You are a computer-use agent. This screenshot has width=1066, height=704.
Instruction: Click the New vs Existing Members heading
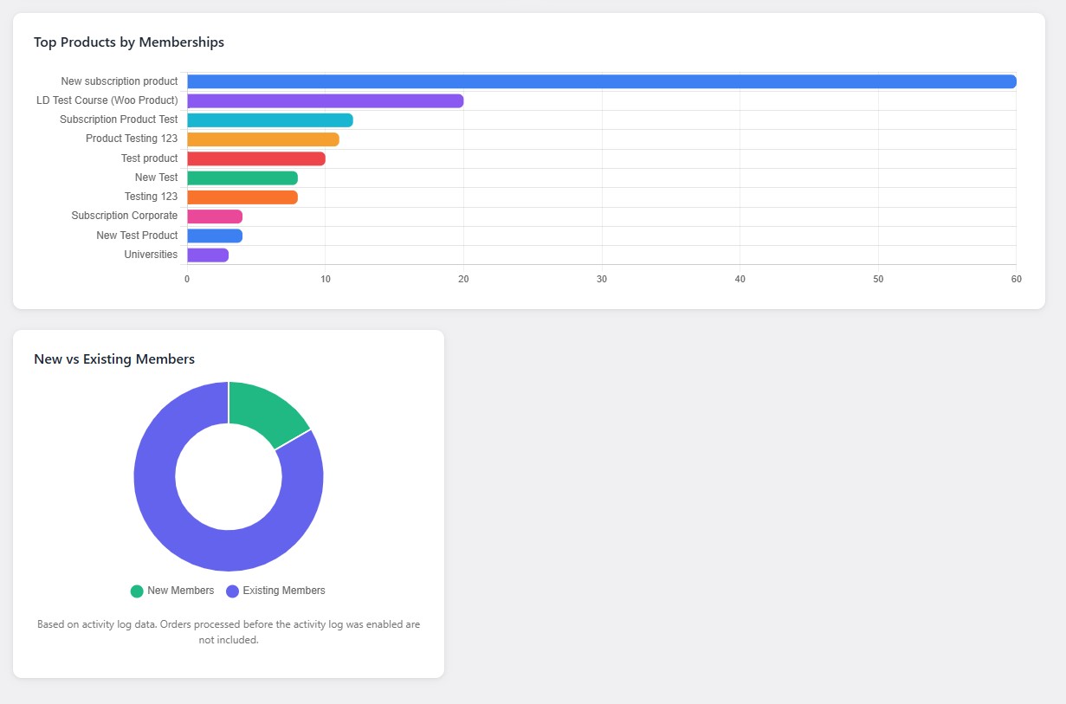coord(114,358)
